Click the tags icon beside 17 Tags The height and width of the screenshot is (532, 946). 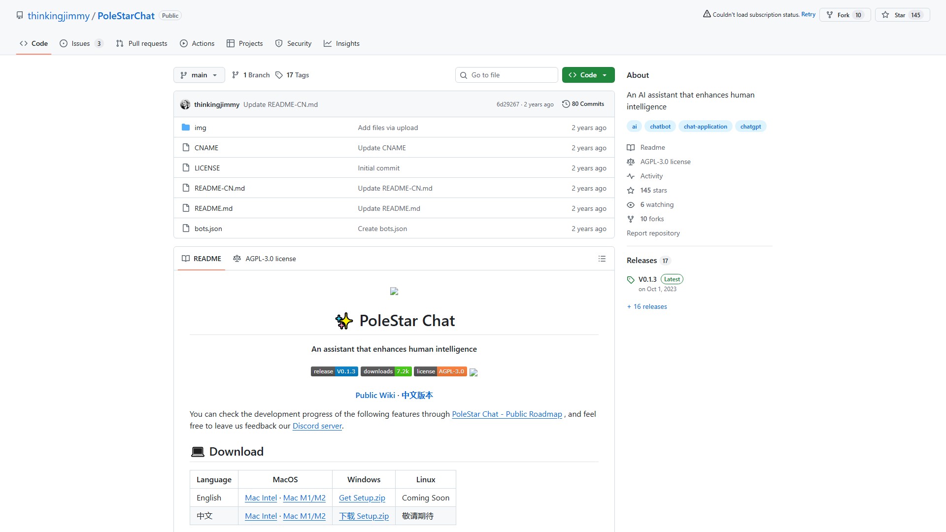point(279,75)
